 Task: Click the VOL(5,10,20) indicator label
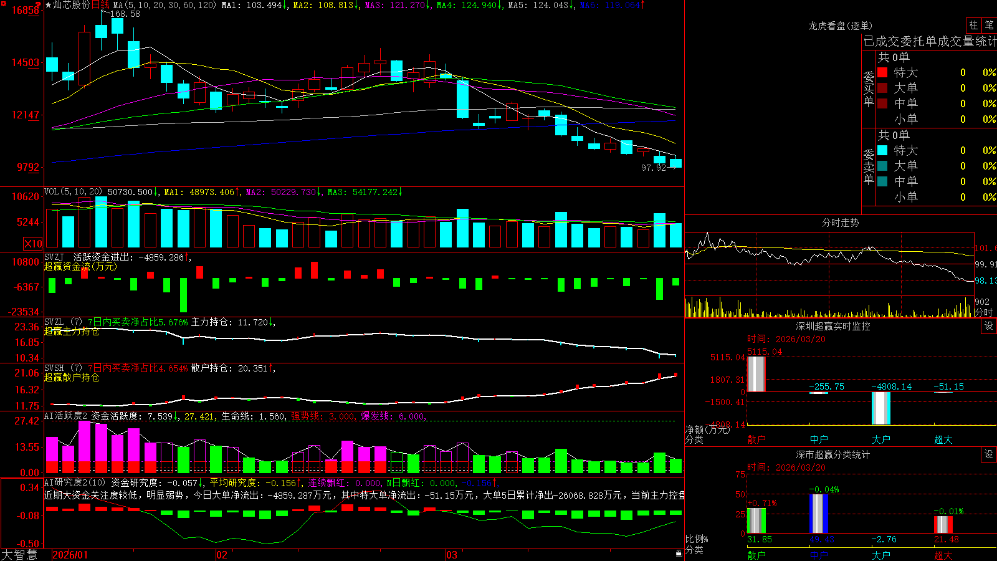74,192
